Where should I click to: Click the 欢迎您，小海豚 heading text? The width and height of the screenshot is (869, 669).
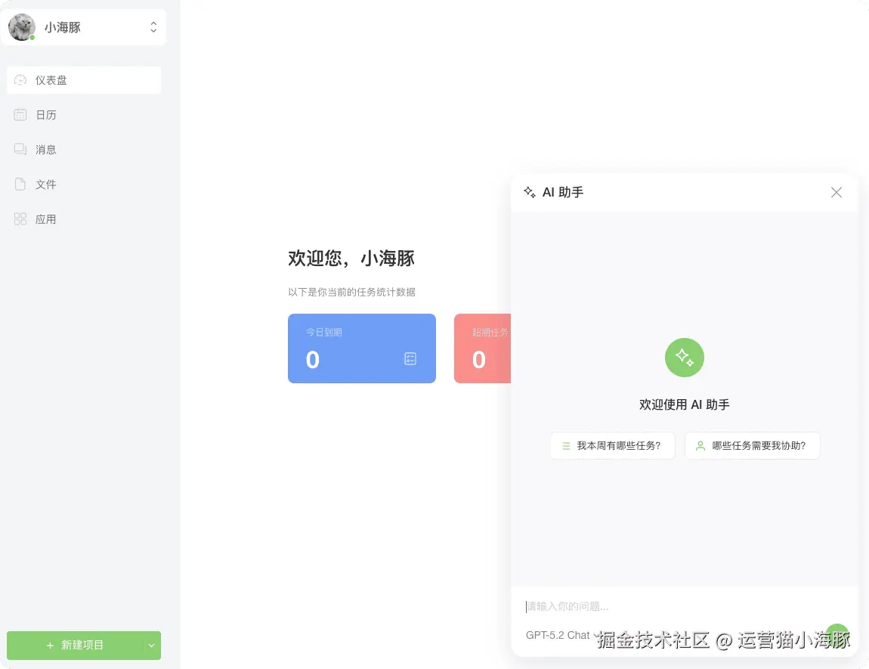point(351,259)
